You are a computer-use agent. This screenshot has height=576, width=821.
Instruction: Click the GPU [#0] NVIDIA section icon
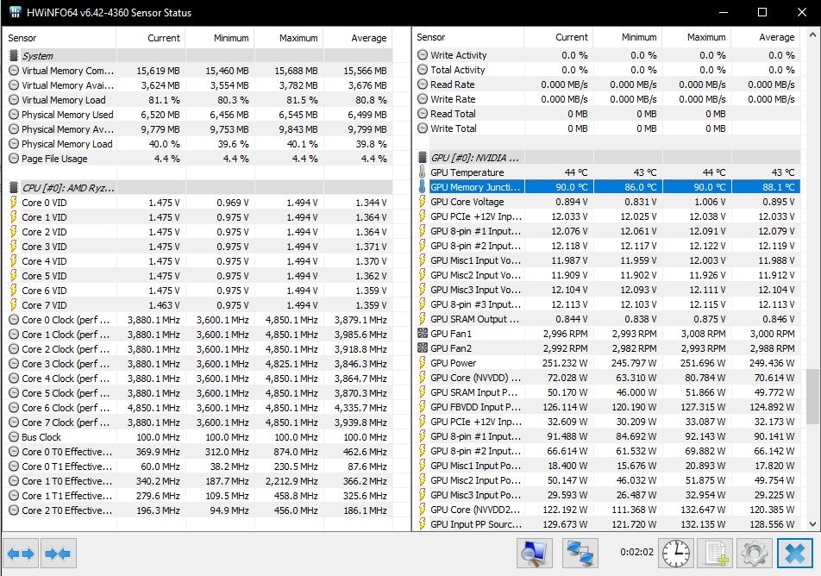pyautogui.click(x=423, y=158)
